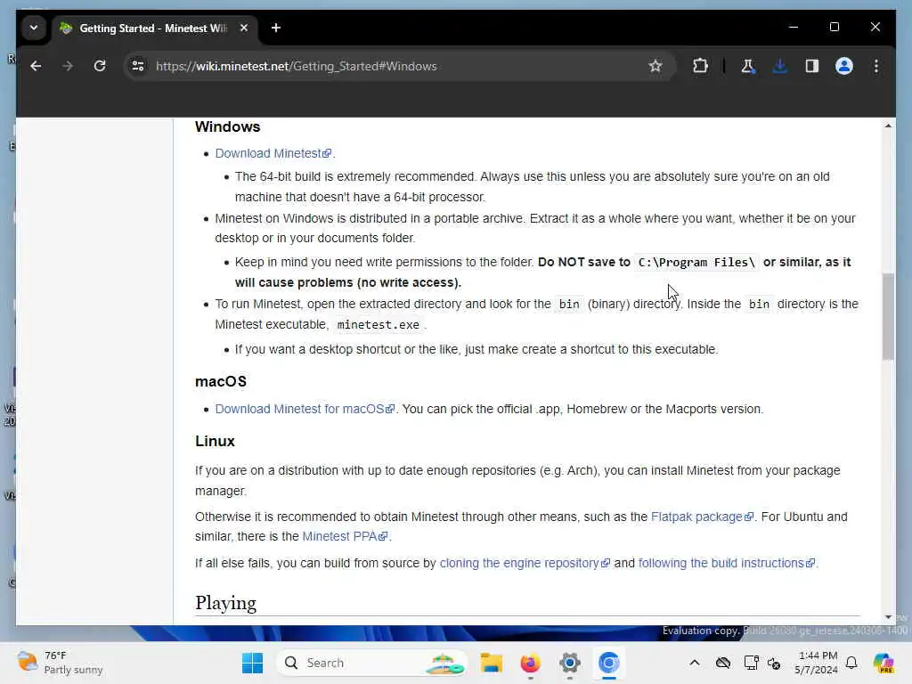Open Settings gear on taskbar
The image size is (912, 684).
[569, 663]
